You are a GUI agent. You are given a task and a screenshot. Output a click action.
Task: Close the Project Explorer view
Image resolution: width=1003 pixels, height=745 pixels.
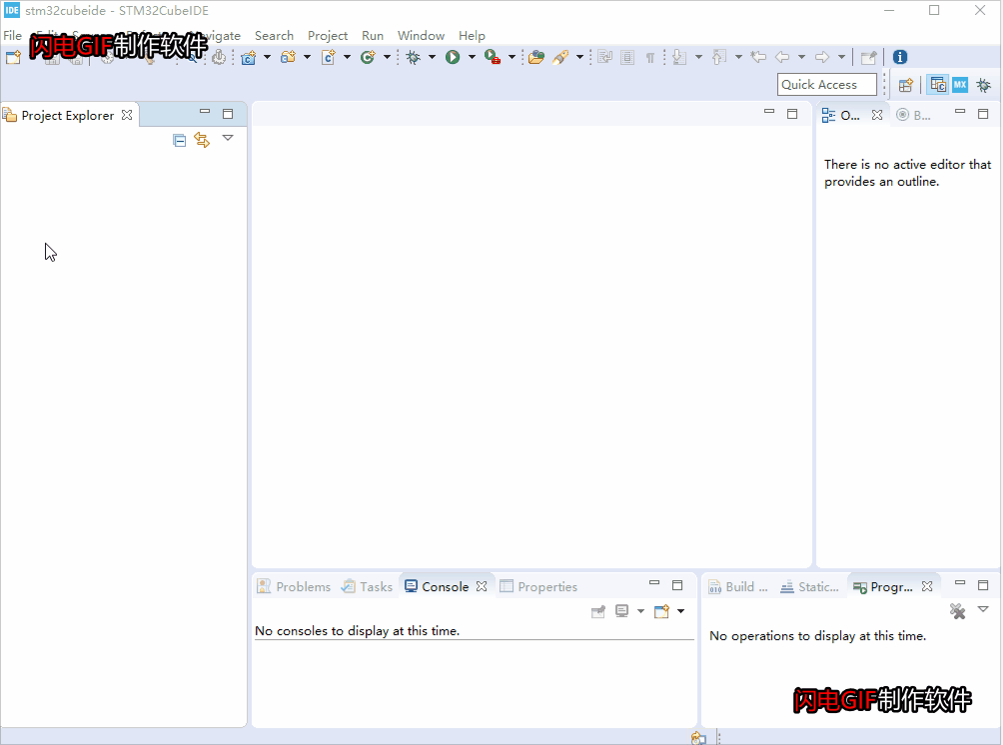(127, 115)
